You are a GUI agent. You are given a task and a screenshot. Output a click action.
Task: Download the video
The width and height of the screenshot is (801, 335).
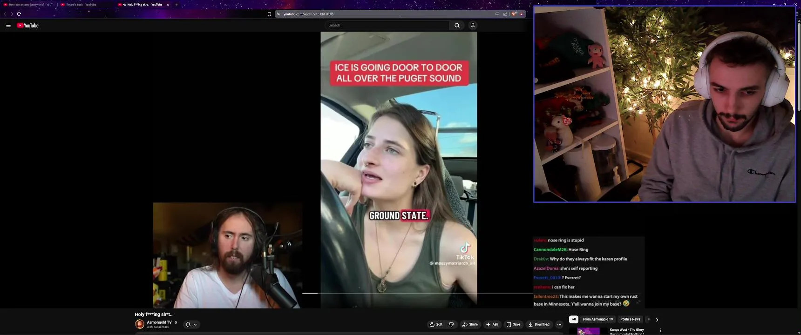(539, 324)
